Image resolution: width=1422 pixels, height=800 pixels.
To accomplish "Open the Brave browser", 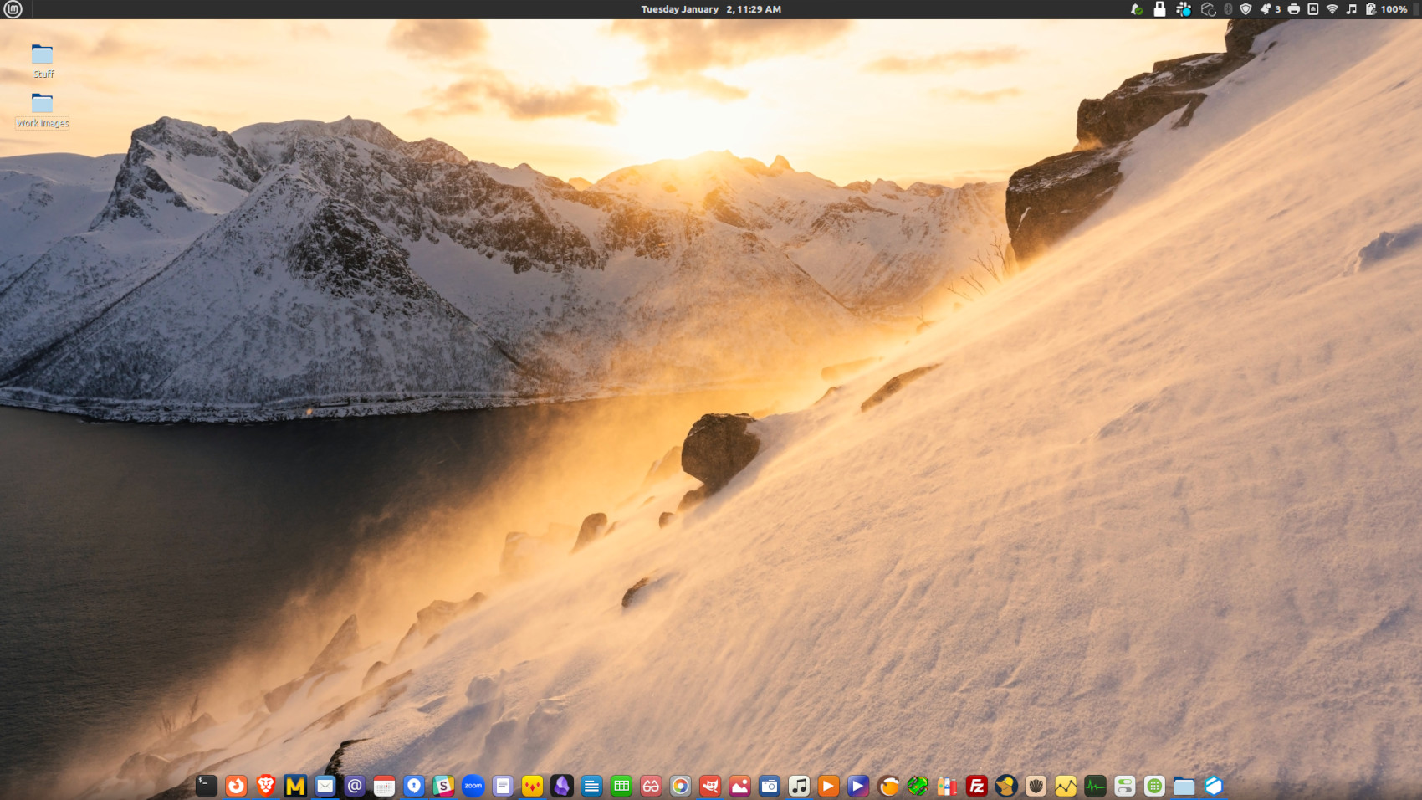I will [x=265, y=786].
